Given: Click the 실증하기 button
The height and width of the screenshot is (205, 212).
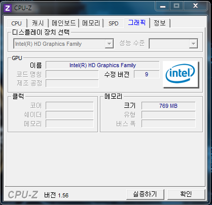Looking at the screenshot, I should click(145, 194).
